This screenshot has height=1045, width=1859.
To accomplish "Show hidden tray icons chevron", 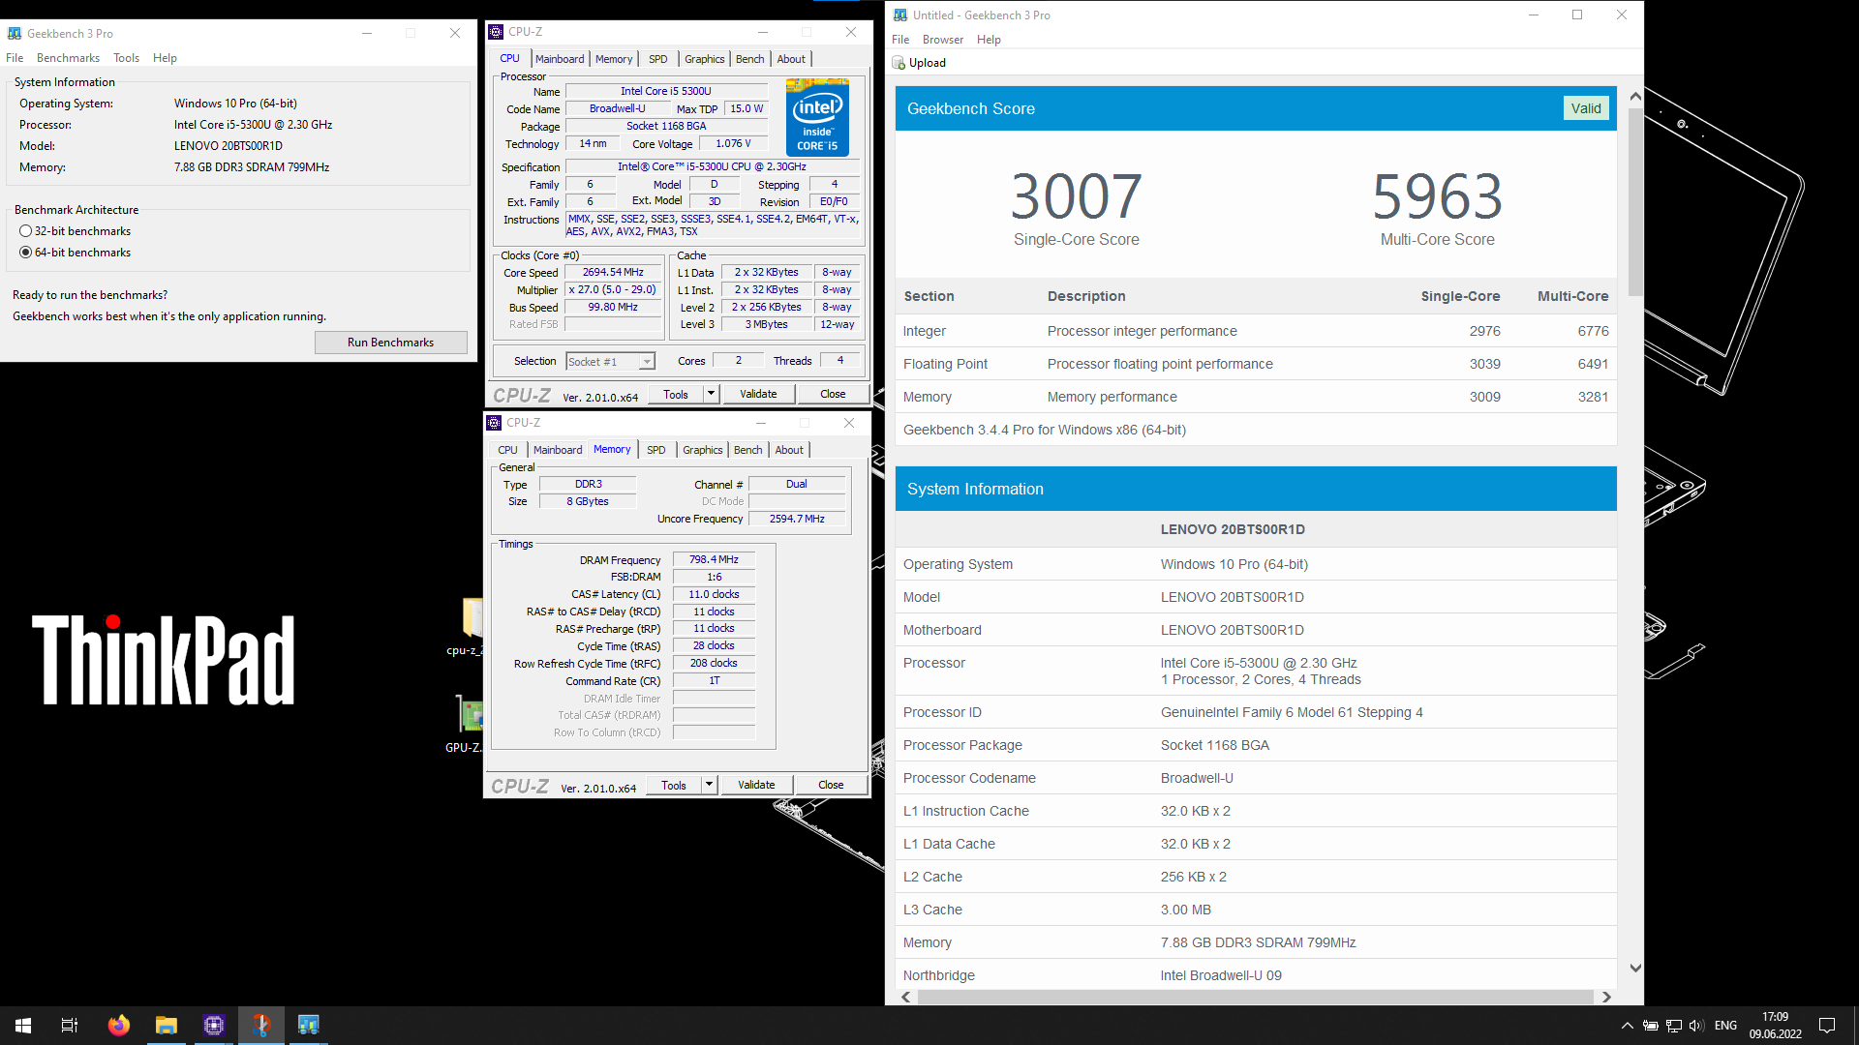I will 1627,1026.
